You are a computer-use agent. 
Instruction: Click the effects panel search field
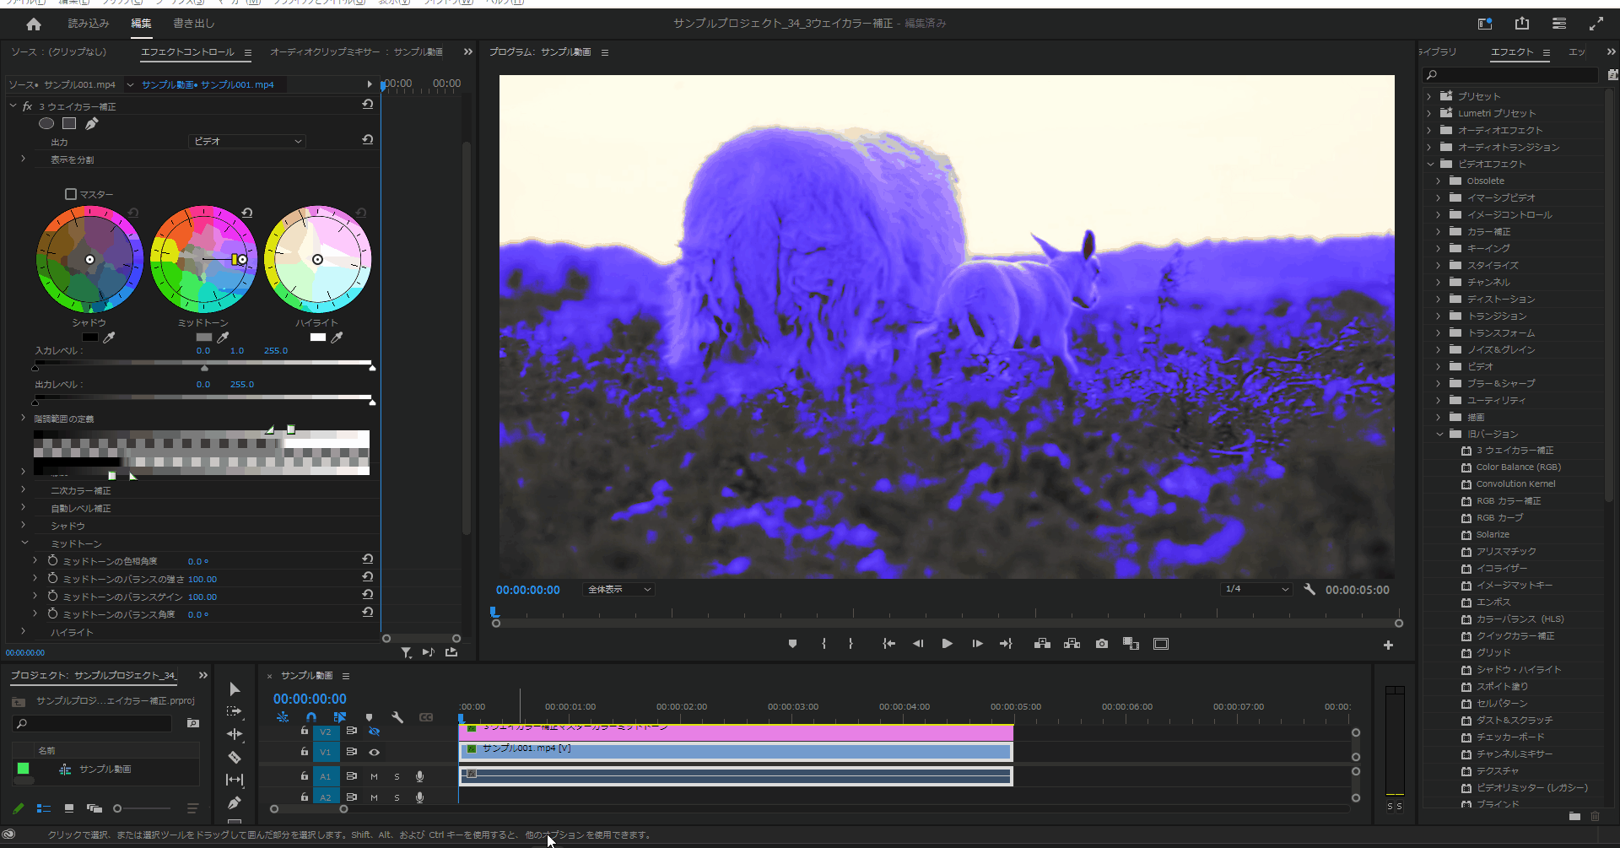(1510, 75)
